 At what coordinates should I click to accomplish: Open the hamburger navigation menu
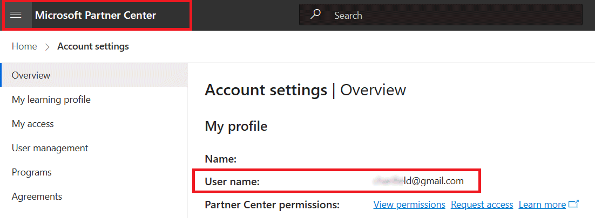[16, 15]
